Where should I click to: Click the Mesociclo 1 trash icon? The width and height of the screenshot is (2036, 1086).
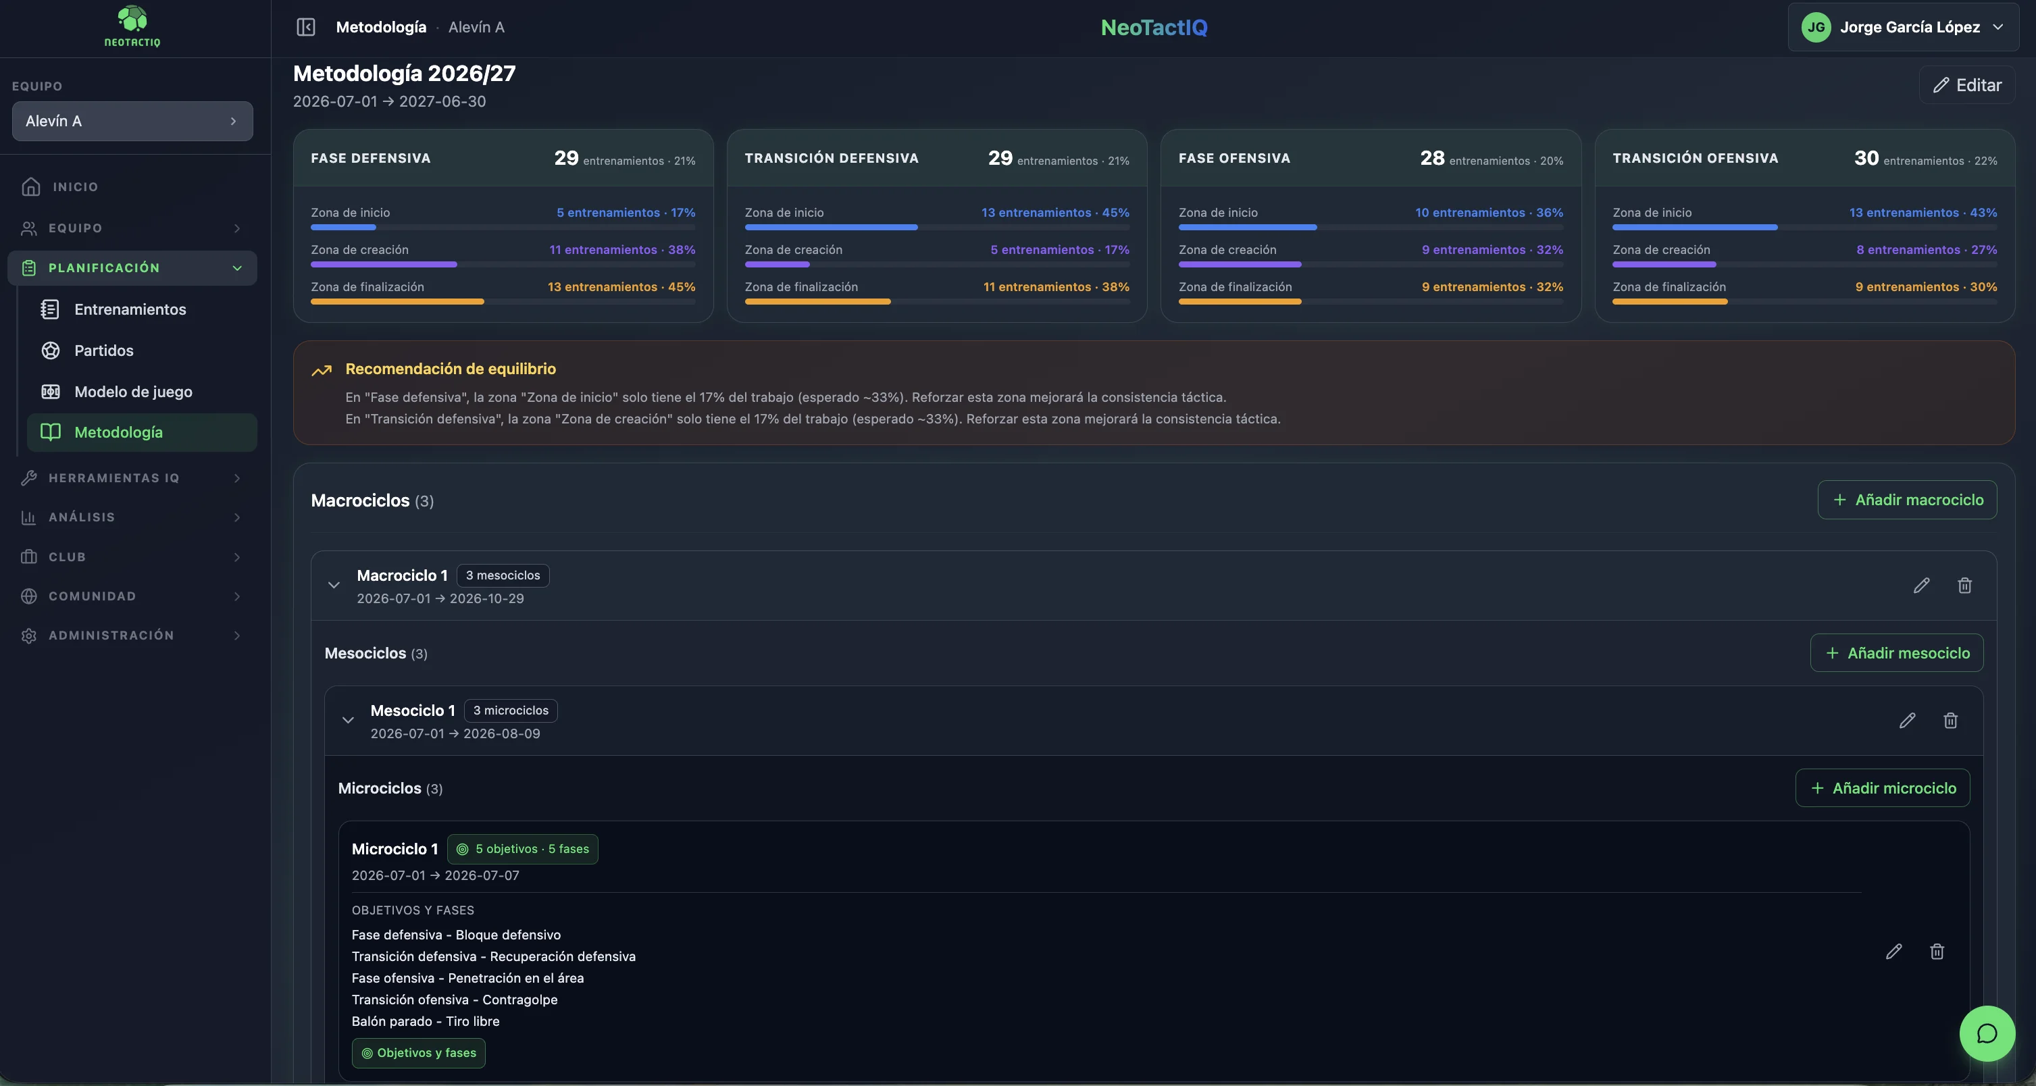[x=1950, y=720]
